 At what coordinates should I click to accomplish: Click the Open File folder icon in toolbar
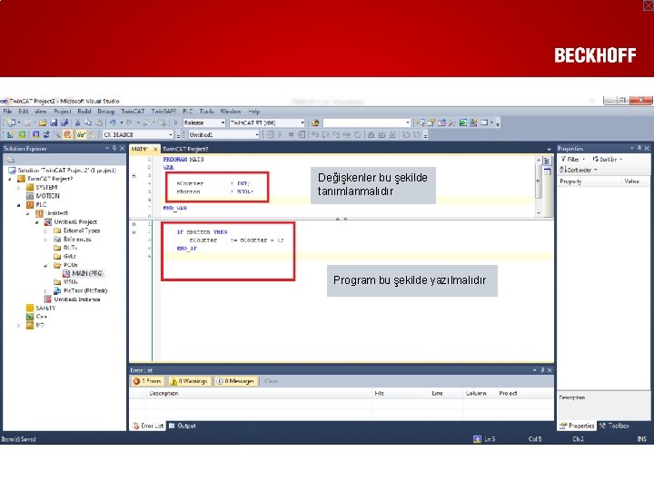click(43, 122)
